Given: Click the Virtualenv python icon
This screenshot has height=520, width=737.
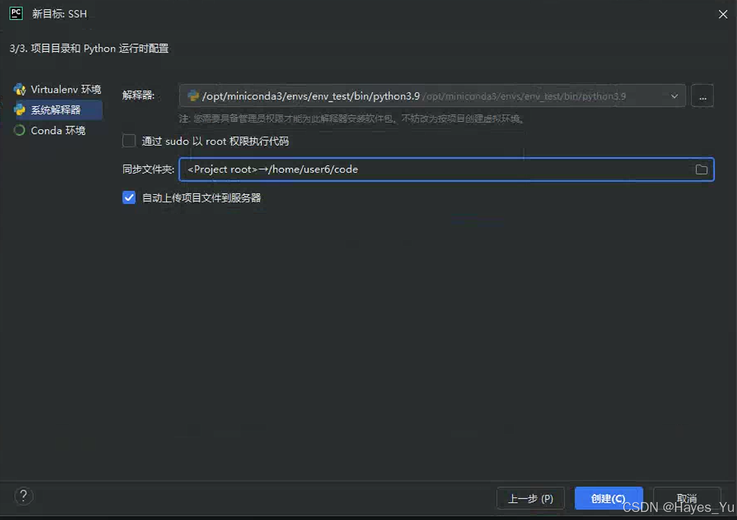Looking at the screenshot, I should click(x=20, y=89).
